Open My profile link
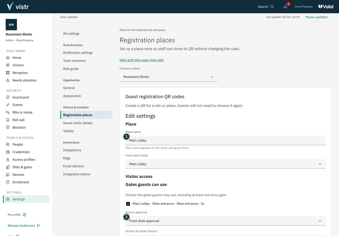The height and width of the screenshot is (236, 339). (x=17, y=215)
